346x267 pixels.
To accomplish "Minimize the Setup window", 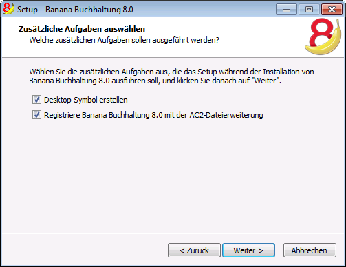I will pyautogui.click(x=286, y=10).
